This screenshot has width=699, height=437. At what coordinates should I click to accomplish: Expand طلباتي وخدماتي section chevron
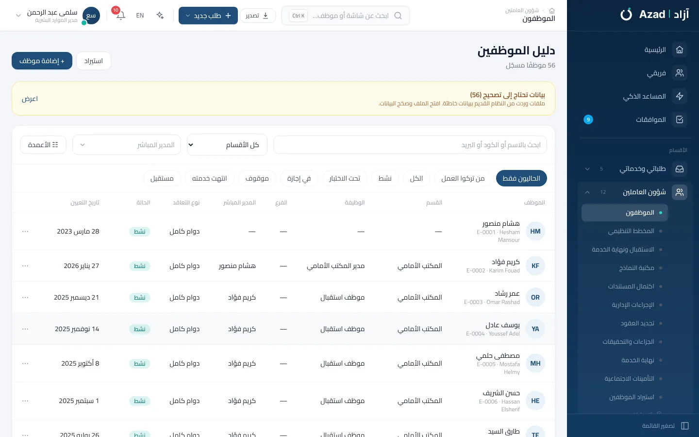[x=587, y=169]
